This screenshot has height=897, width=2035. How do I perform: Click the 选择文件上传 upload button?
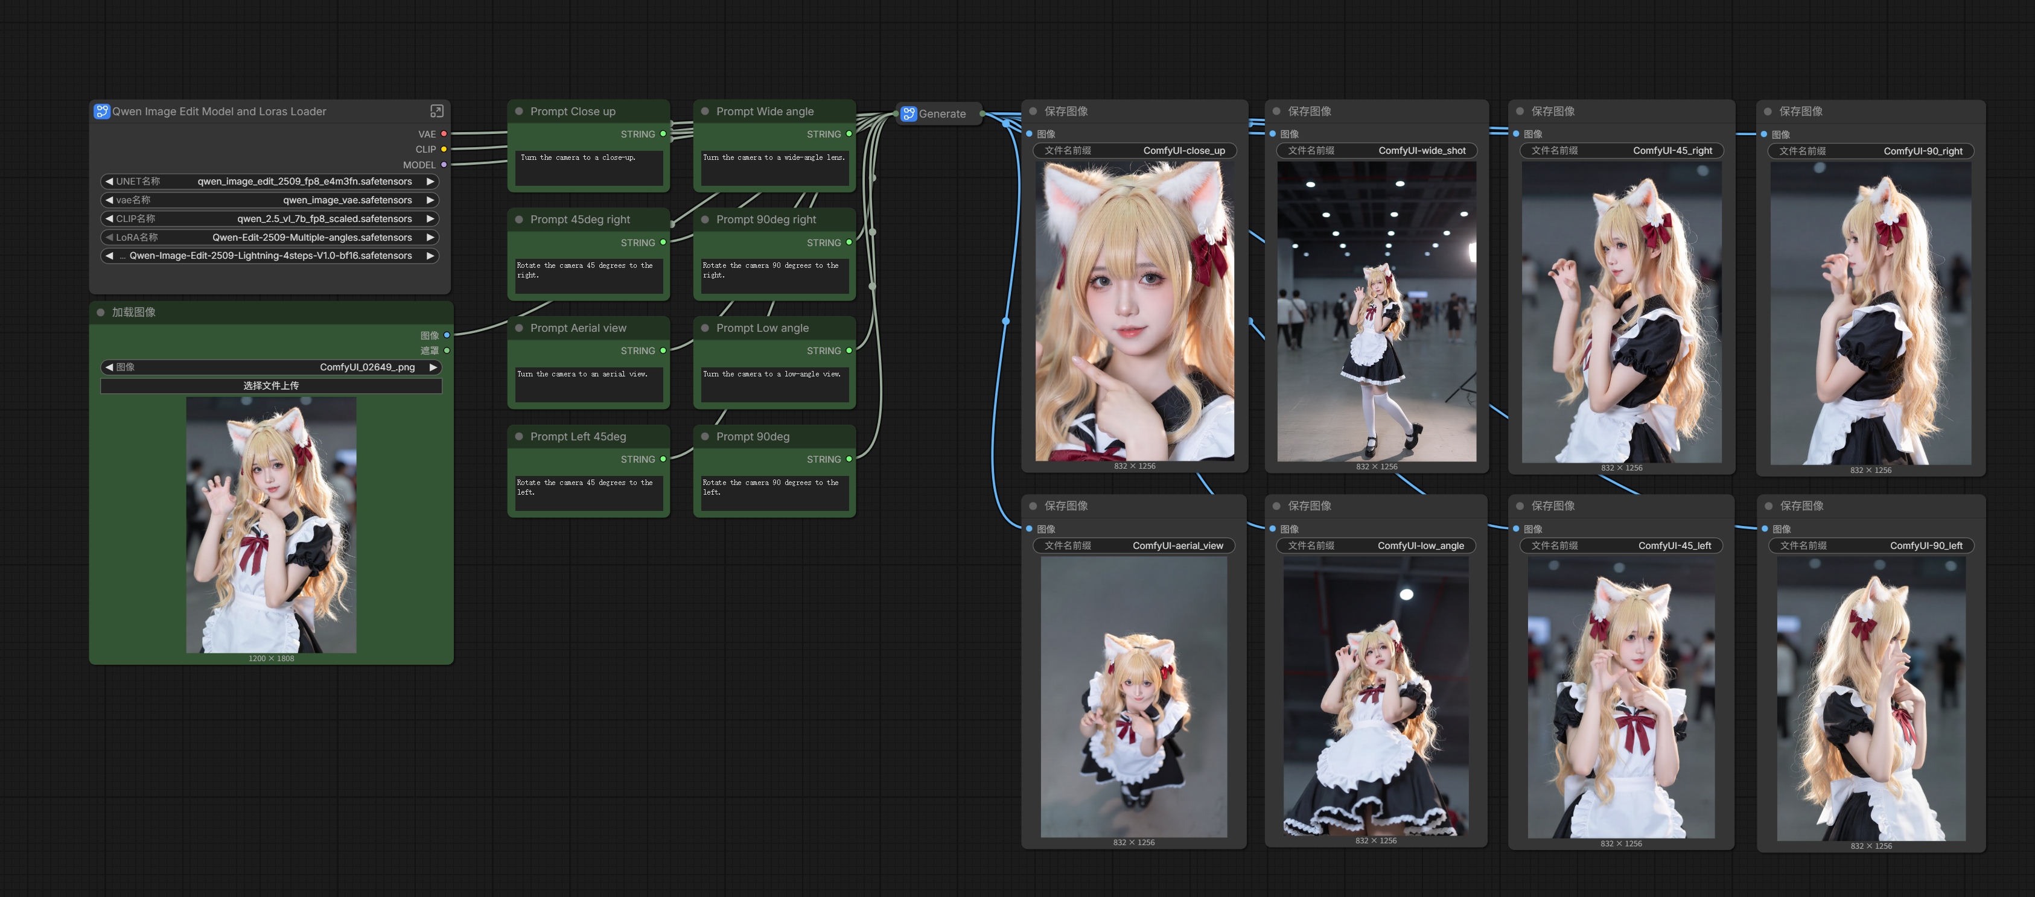[x=271, y=386]
